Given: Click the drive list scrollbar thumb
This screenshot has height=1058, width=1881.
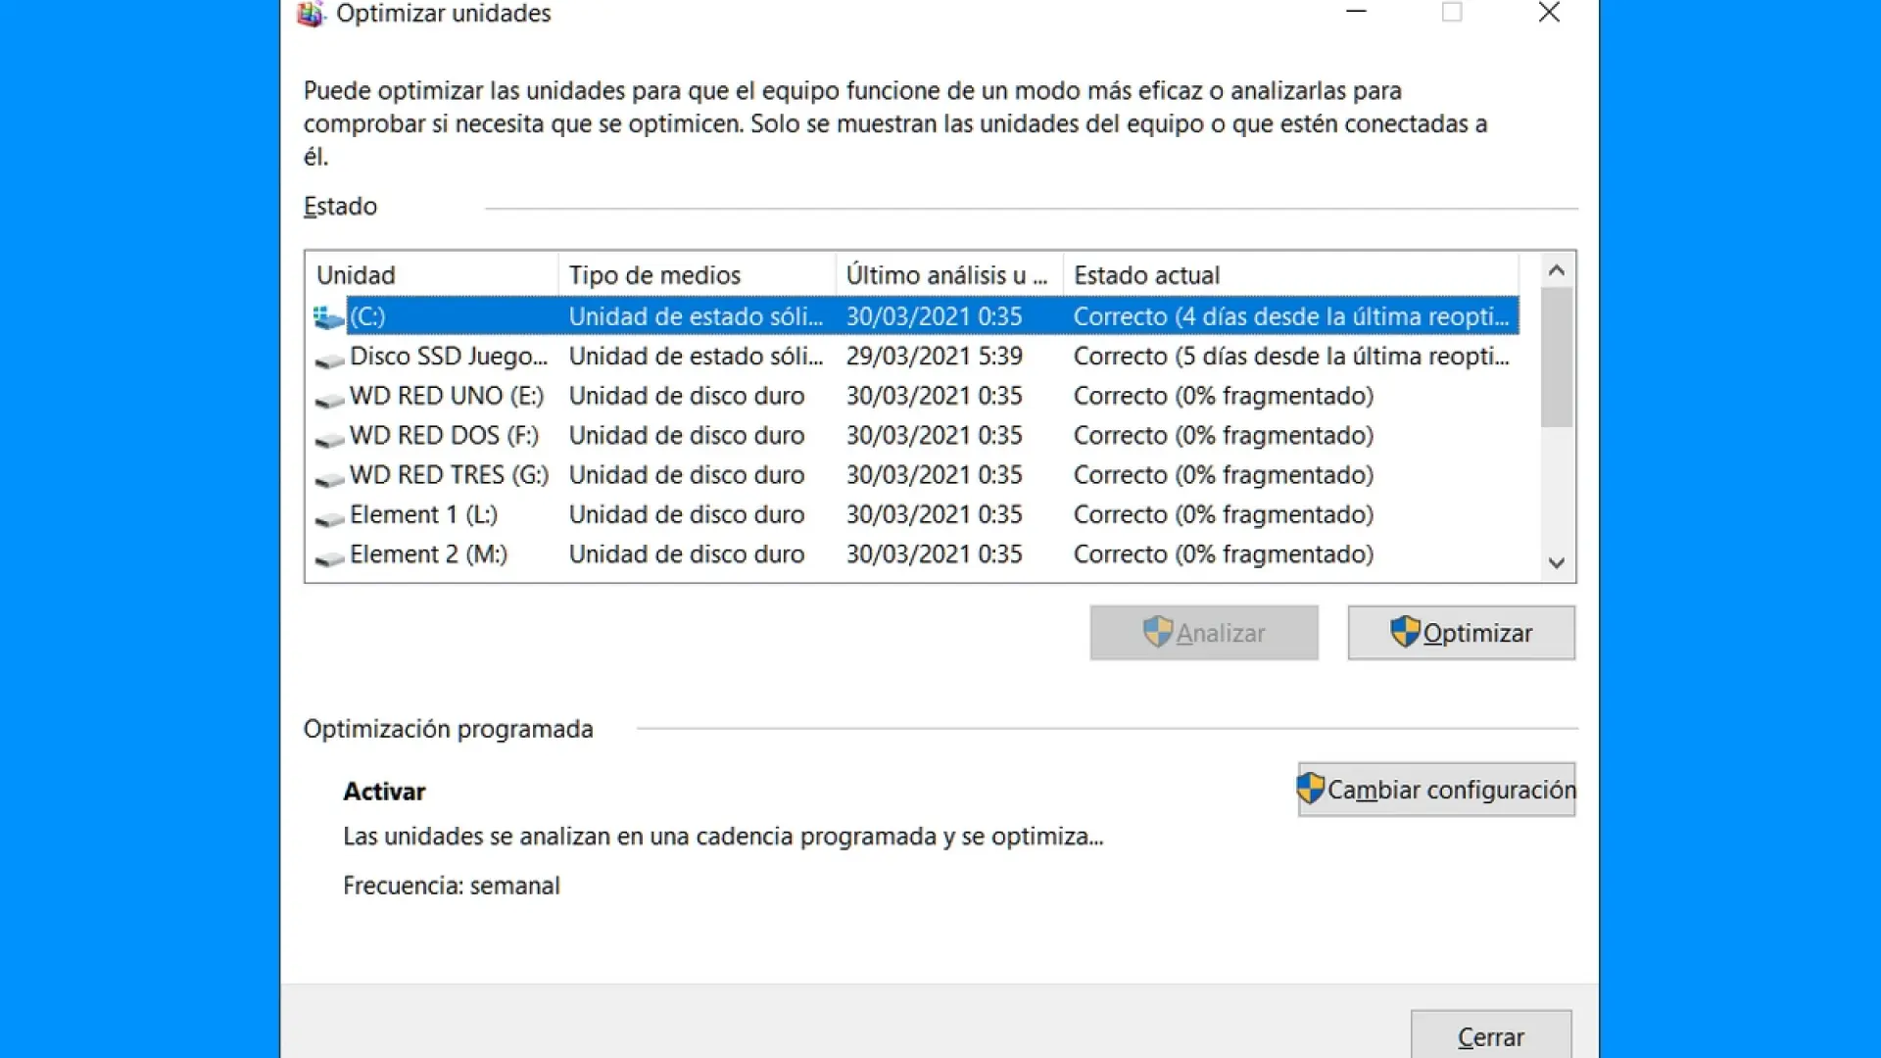Looking at the screenshot, I should 1556,358.
